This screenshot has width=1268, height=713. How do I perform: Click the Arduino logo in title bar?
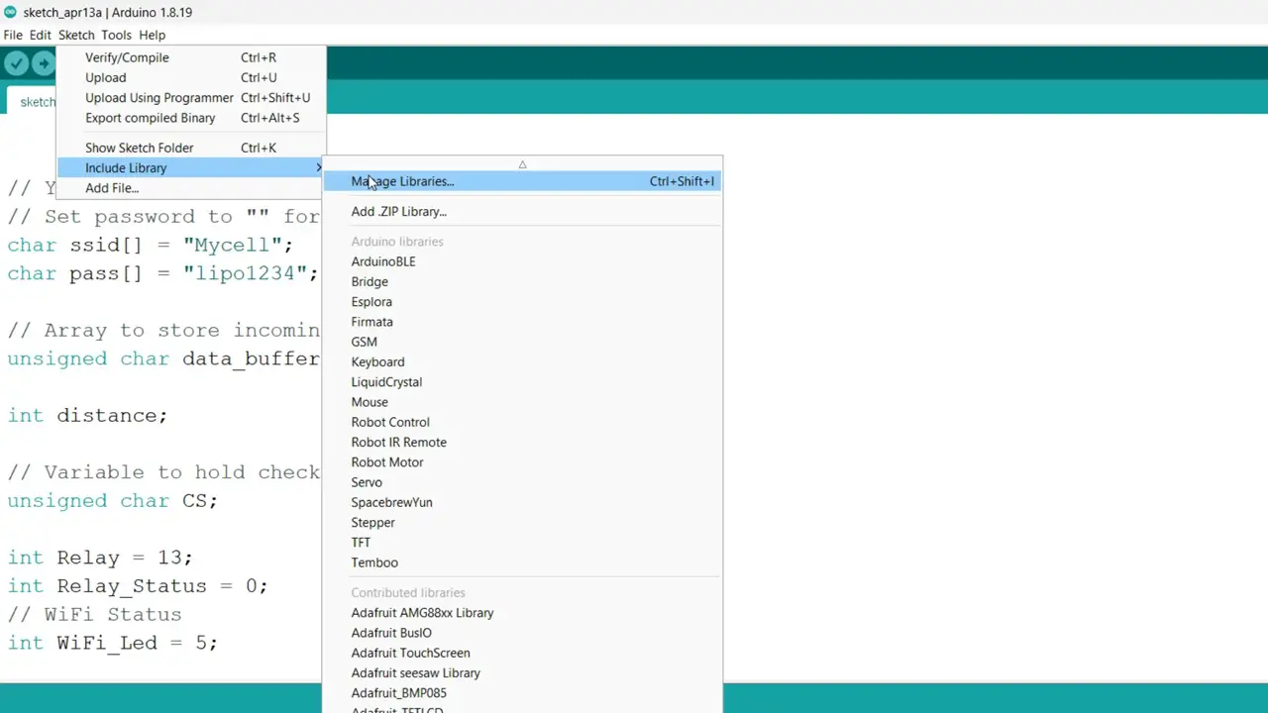click(10, 12)
